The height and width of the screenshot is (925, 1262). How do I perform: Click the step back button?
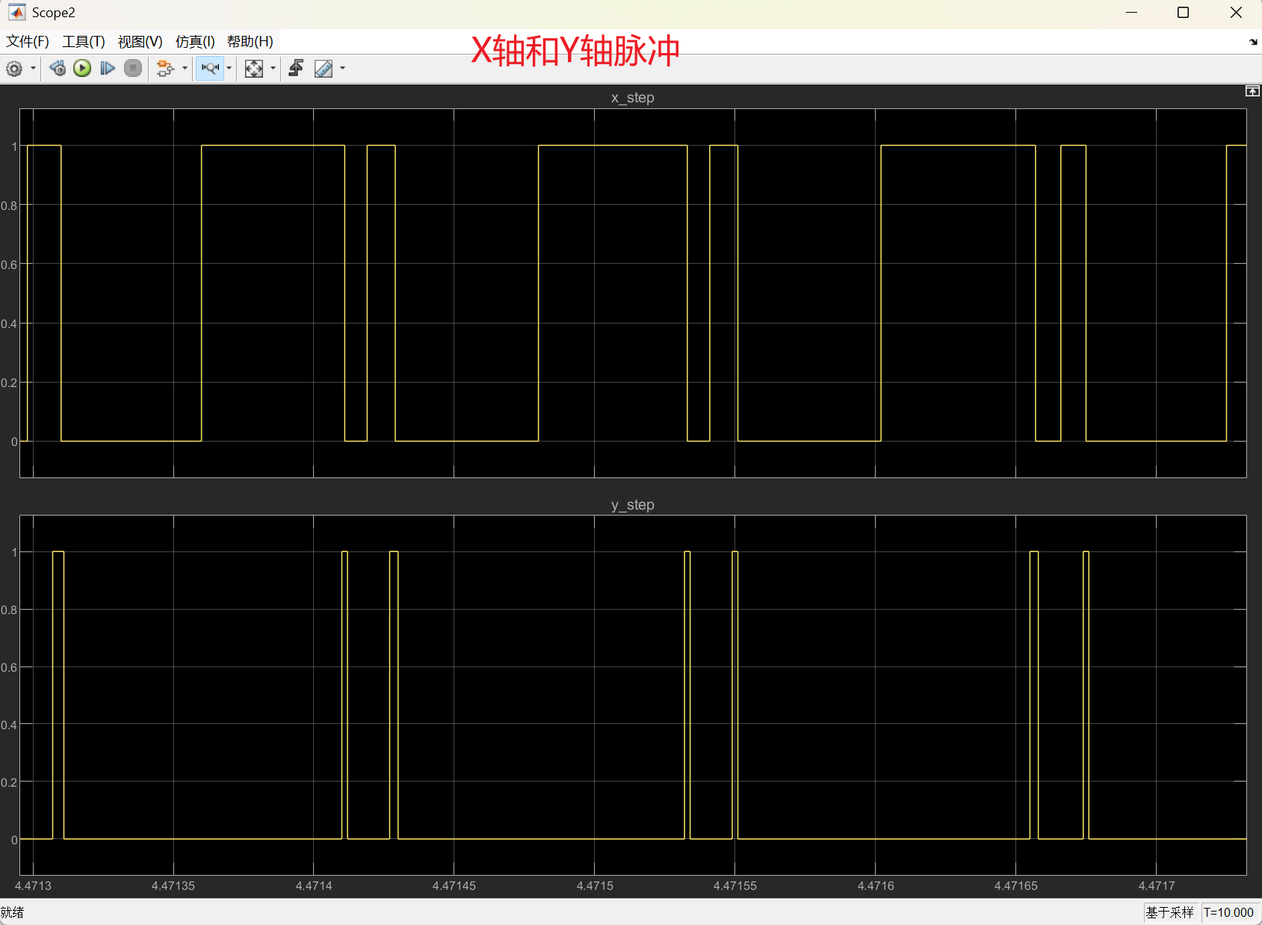point(58,69)
